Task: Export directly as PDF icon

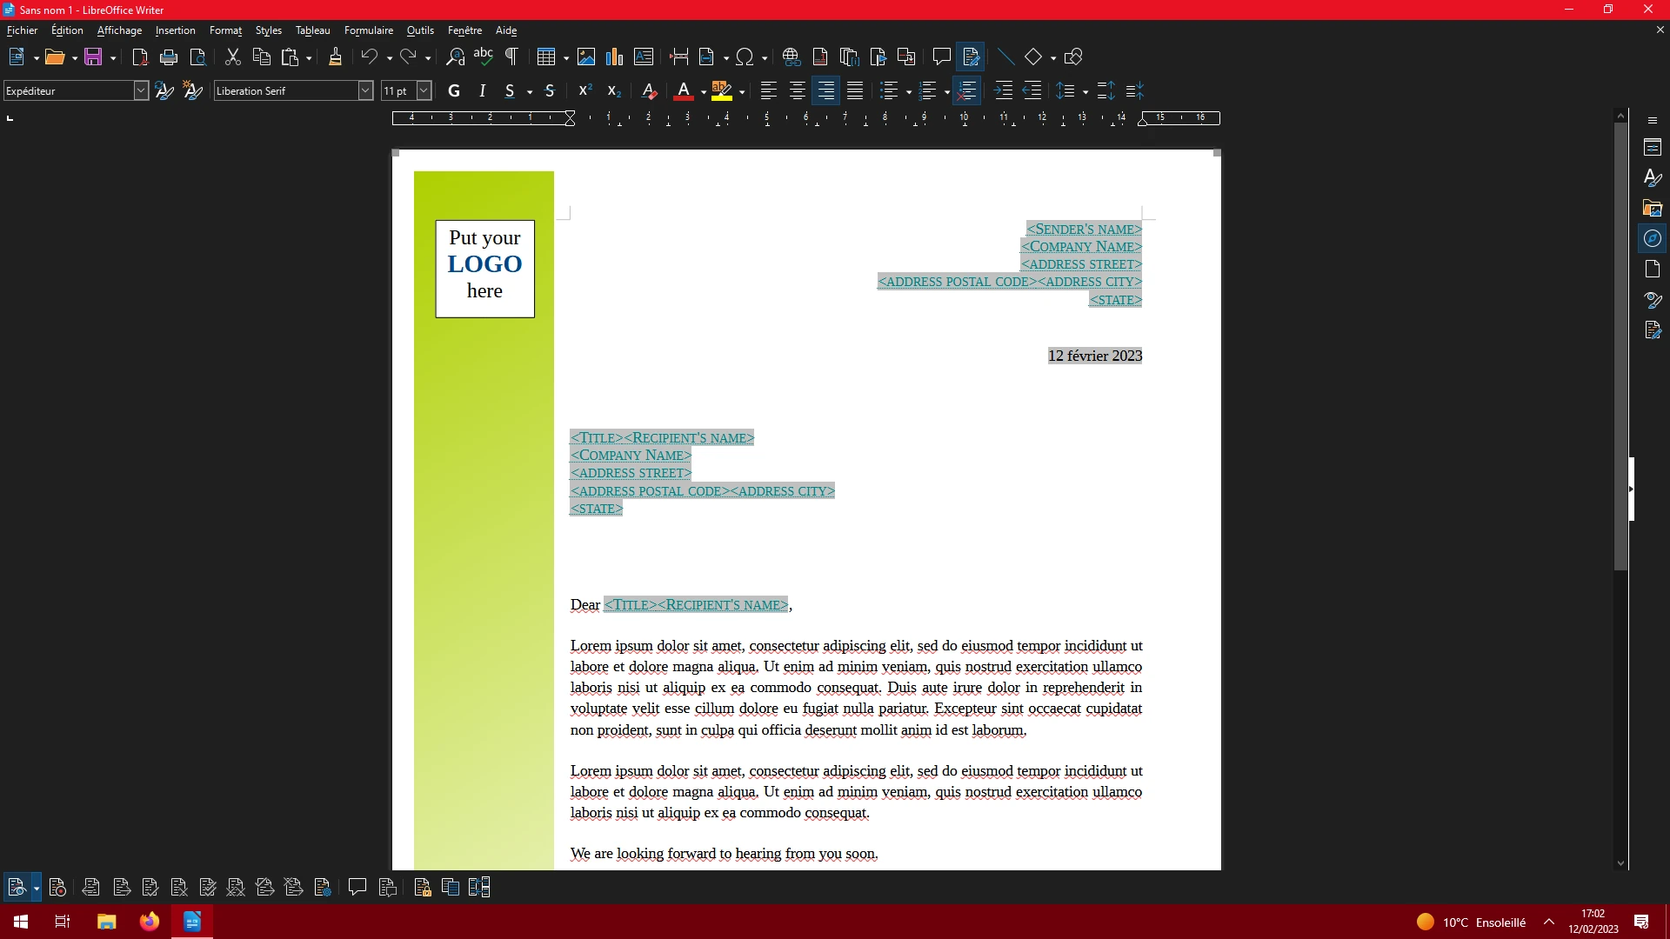Action: (x=140, y=57)
